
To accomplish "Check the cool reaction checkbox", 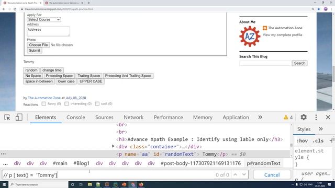I will point(97,103).
